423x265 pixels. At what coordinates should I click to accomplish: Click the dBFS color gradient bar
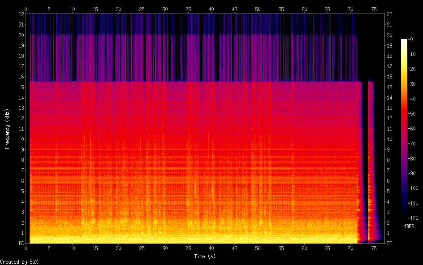pyautogui.click(x=404, y=129)
